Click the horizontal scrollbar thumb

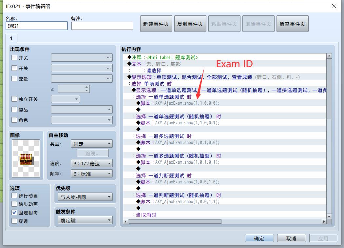point(175,221)
